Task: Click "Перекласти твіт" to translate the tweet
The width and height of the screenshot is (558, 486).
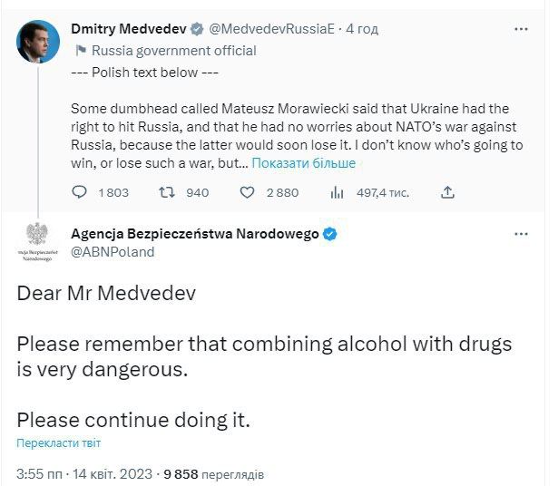Action: pos(59,443)
